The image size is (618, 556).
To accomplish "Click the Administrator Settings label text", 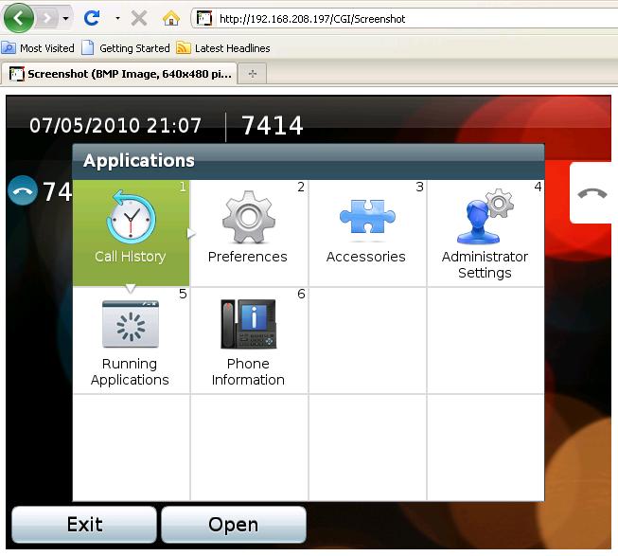I will point(485,264).
